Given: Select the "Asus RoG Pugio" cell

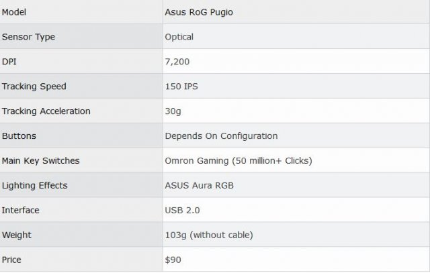Looking at the screenshot, I should [198, 12].
